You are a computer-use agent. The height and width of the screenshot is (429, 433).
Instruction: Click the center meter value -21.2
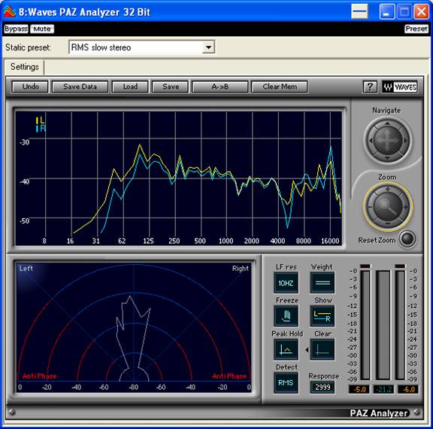(384, 389)
